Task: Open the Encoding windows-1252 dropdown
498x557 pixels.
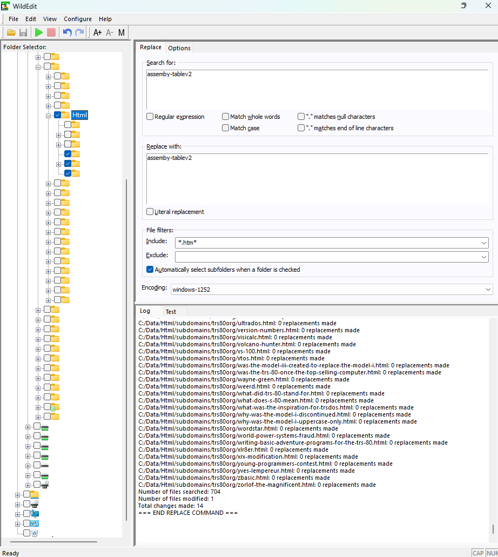Action: click(488, 290)
